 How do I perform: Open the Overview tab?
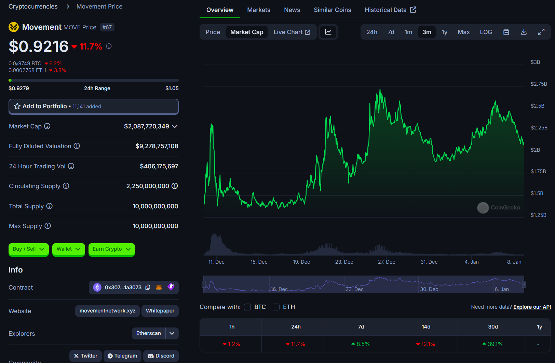tap(220, 10)
